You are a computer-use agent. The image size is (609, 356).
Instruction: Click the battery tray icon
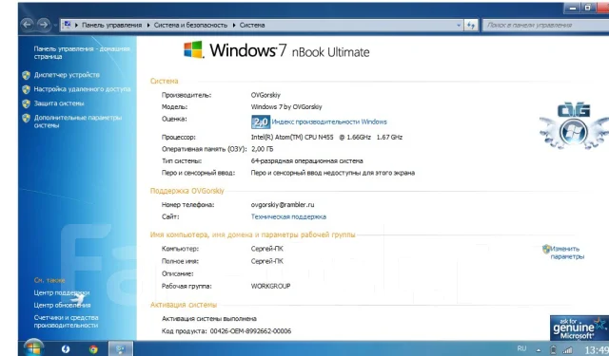pyautogui.click(x=554, y=349)
